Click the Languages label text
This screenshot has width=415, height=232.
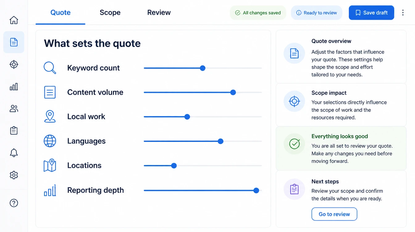click(86, 141)
